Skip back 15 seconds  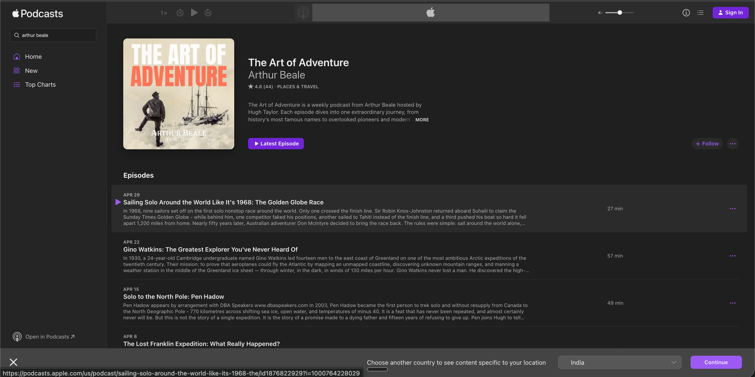[x=180, y=13]
